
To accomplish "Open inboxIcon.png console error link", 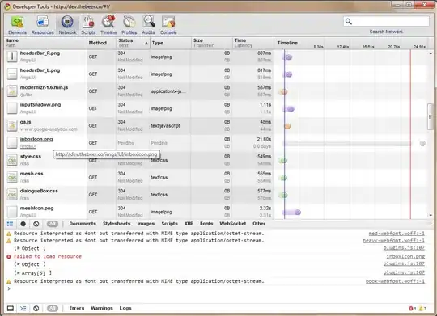I will 405,256.
